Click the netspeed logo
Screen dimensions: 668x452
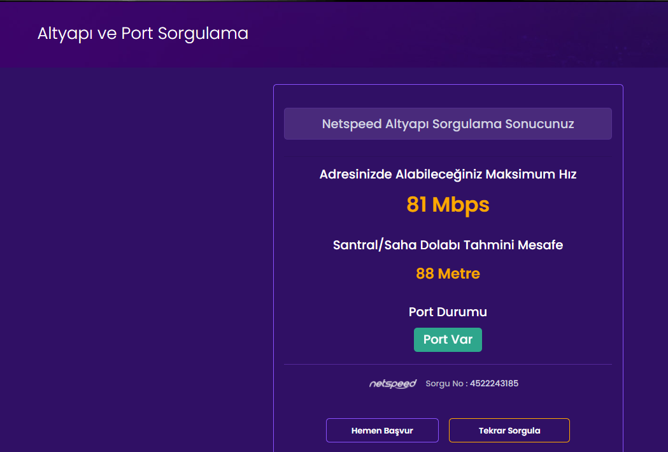[x=392, y=384]
